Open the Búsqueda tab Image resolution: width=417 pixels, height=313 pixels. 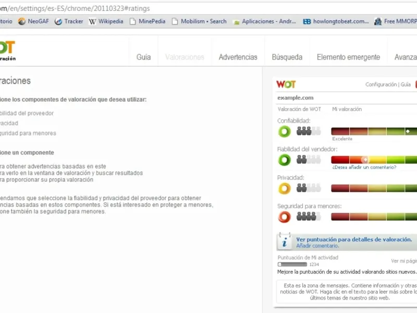coord(287,57)
